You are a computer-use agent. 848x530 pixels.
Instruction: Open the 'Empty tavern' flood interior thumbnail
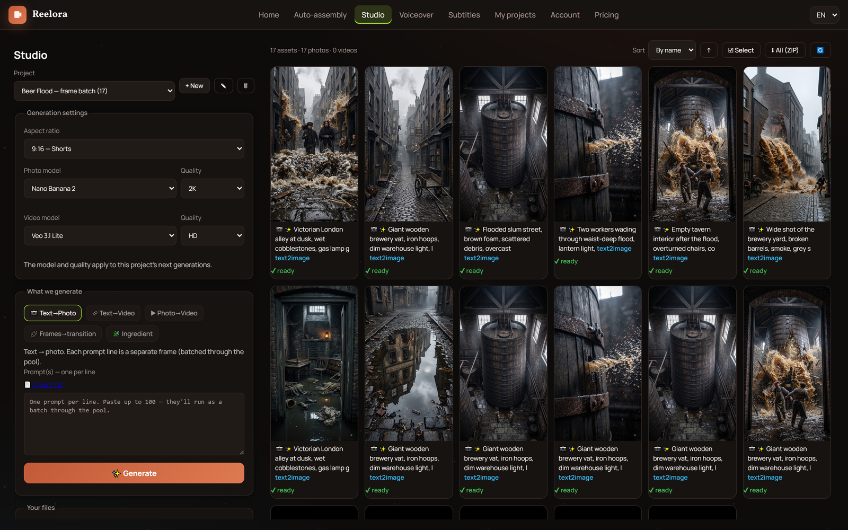(x=692, y=144)
